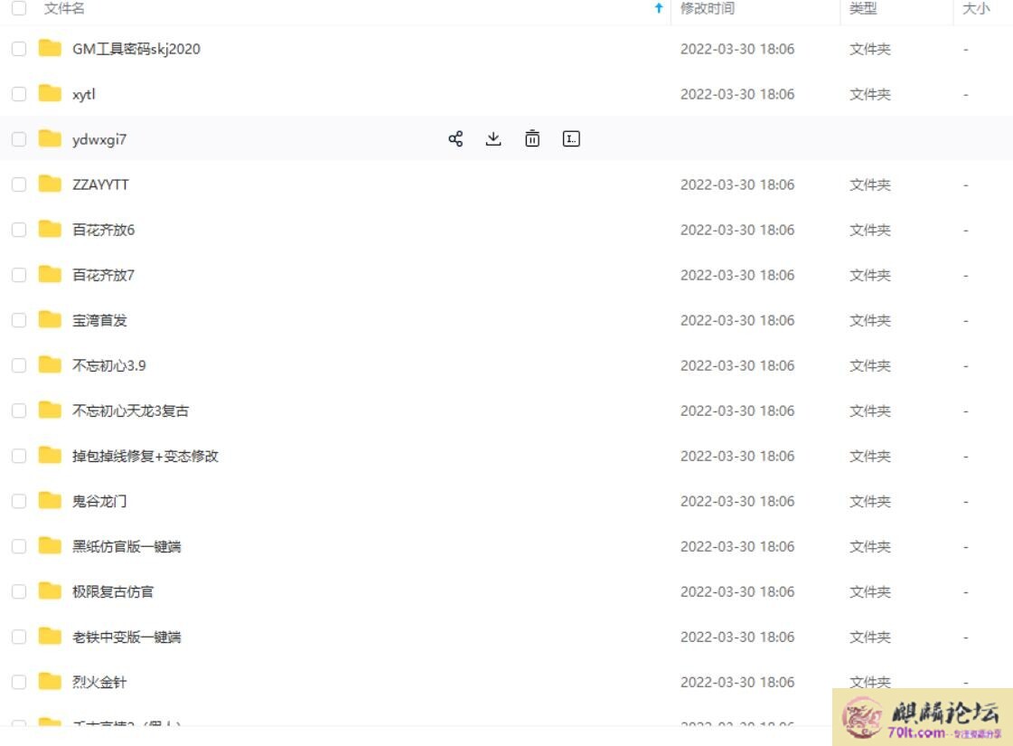This screenshot has height=746, width=1013.
Task: Click the folder icon beside 不忘初心天龙3复古
Action: pyautogui.click(x=50, y=411)
